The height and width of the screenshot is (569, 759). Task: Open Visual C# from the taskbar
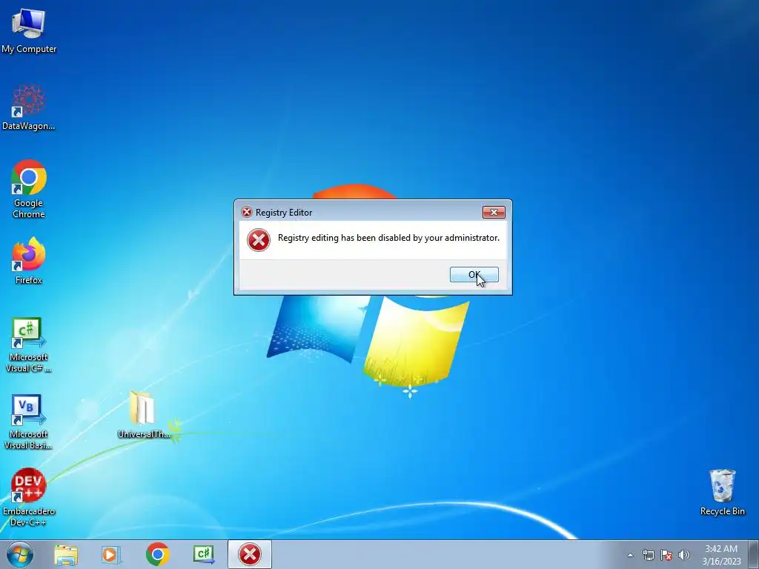pyautogui.click(x=204, y=554)
